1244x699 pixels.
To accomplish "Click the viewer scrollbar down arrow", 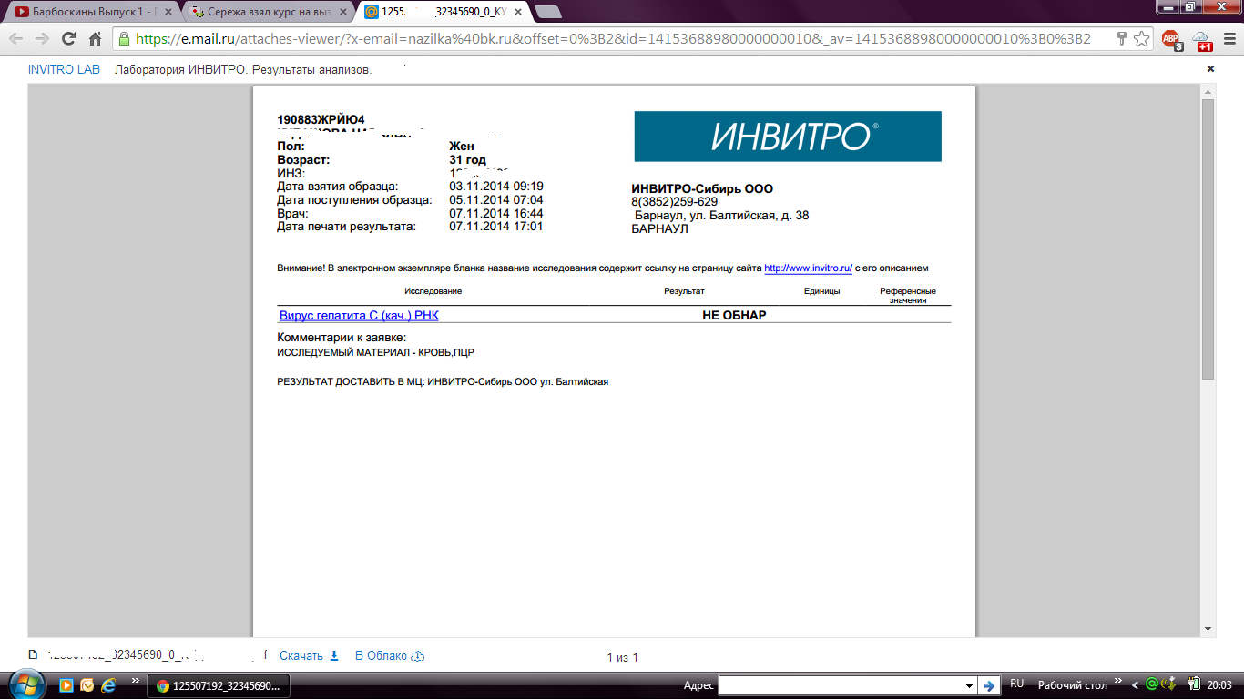I will pyautogui.click(x=1208, y=629).
